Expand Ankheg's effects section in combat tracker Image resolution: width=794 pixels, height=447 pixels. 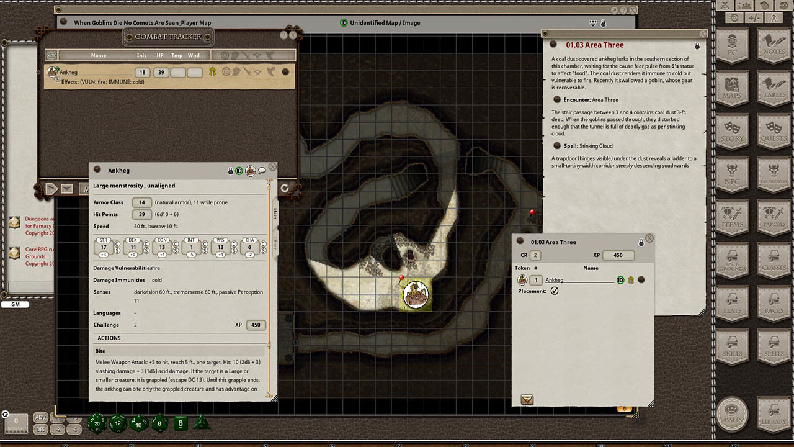57,81
